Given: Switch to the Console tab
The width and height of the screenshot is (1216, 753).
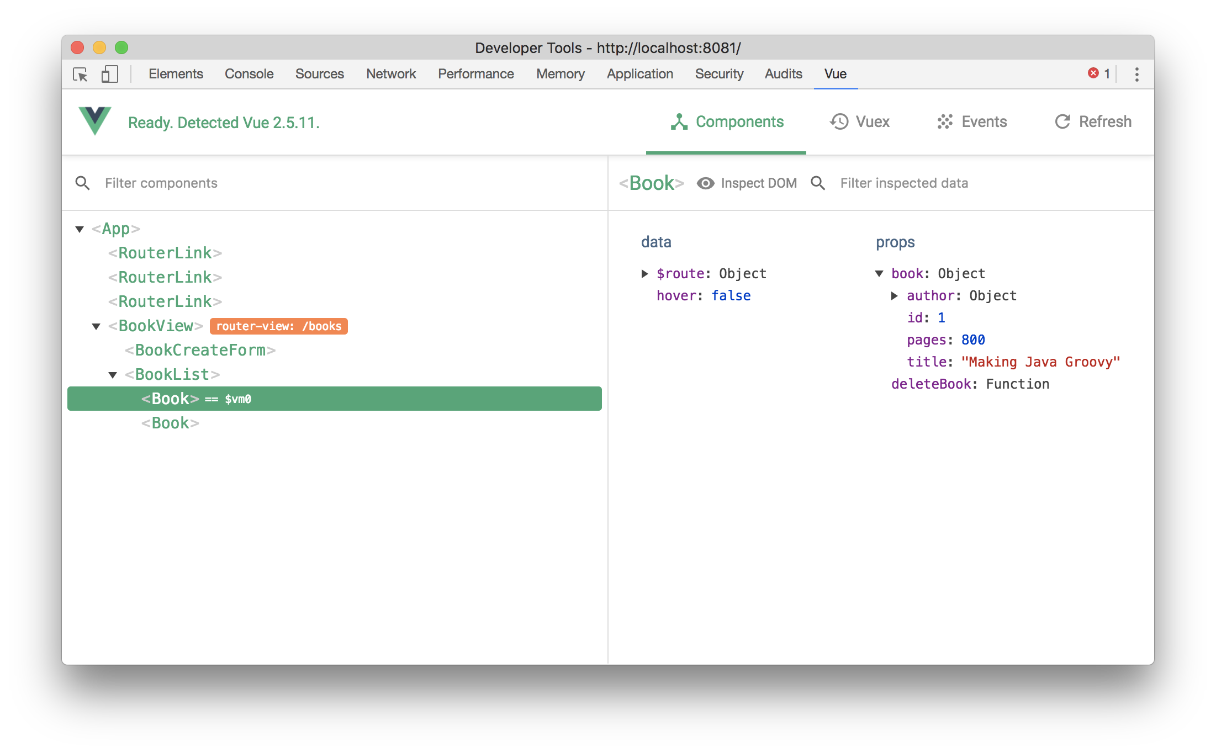Looking at the screenshot, I should (250, 74).
